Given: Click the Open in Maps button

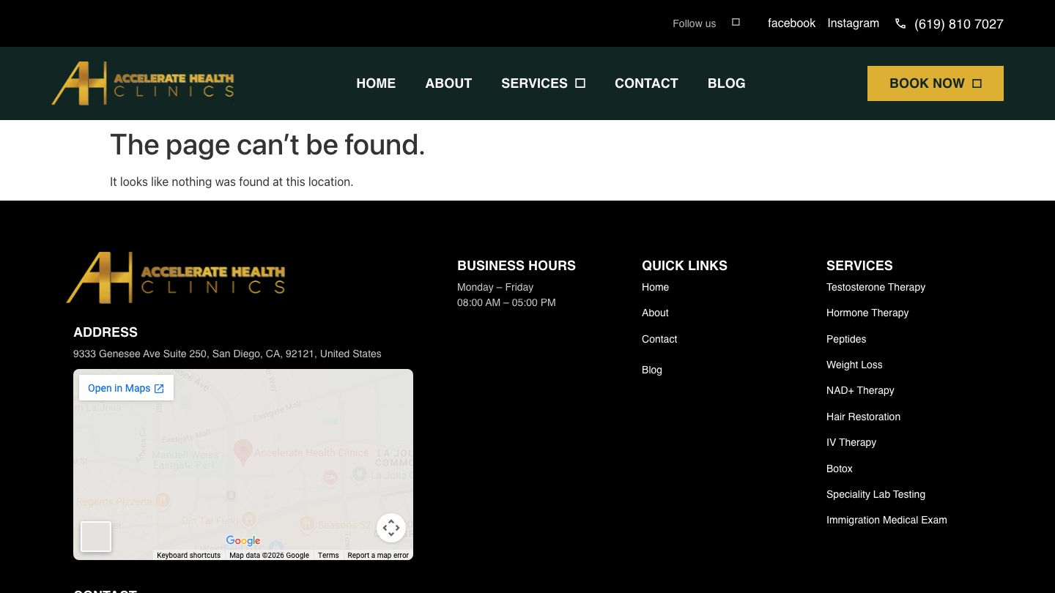Looking at the screenshot, I should (x=126, y=388).
